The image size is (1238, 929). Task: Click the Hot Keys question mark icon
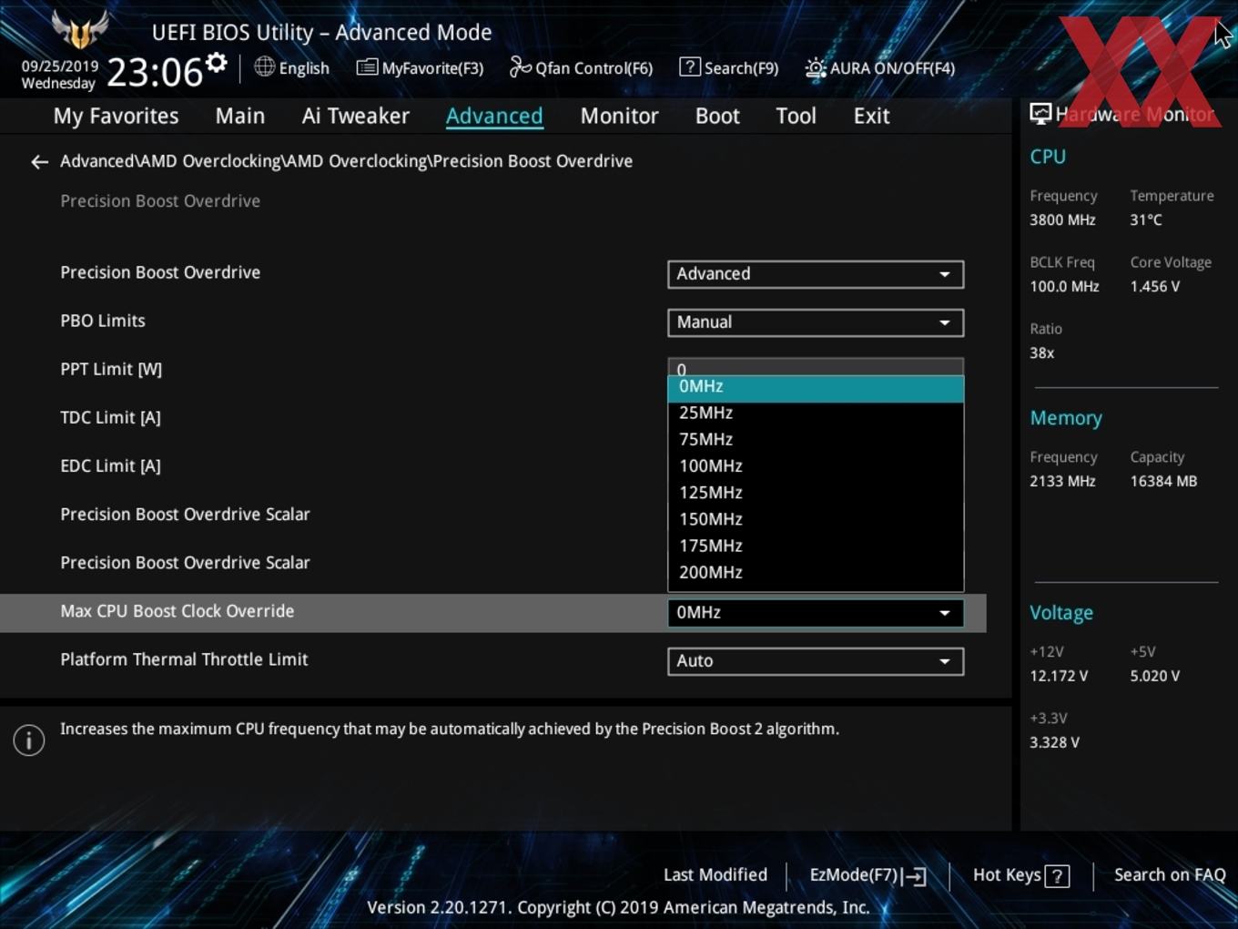(1057, 876)
